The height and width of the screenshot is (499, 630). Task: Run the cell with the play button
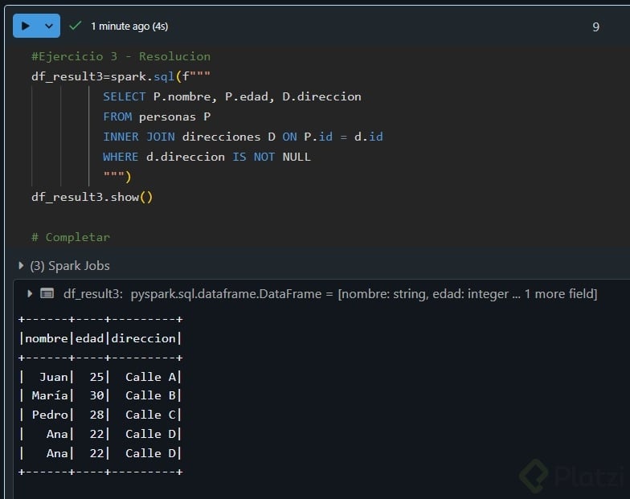pos(26,26)
